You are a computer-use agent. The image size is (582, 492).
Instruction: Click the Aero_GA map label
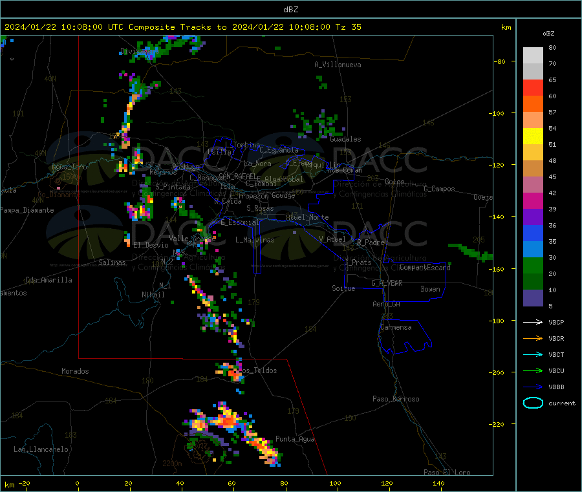387,304
